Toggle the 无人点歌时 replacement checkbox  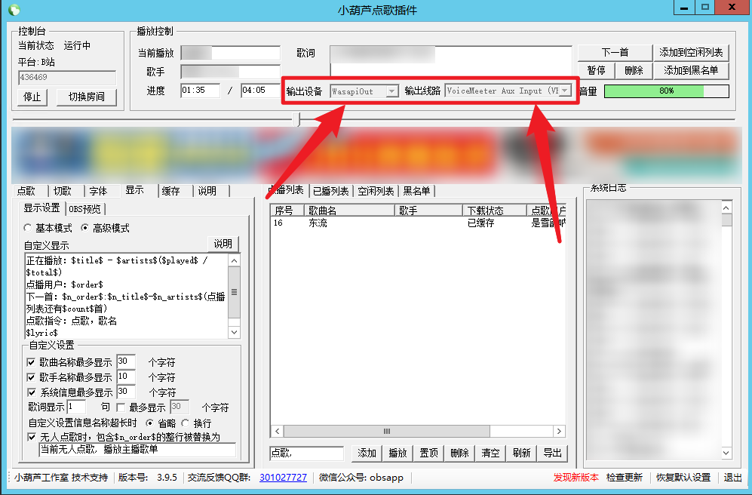pyautogui.click(x=31, y=437)
